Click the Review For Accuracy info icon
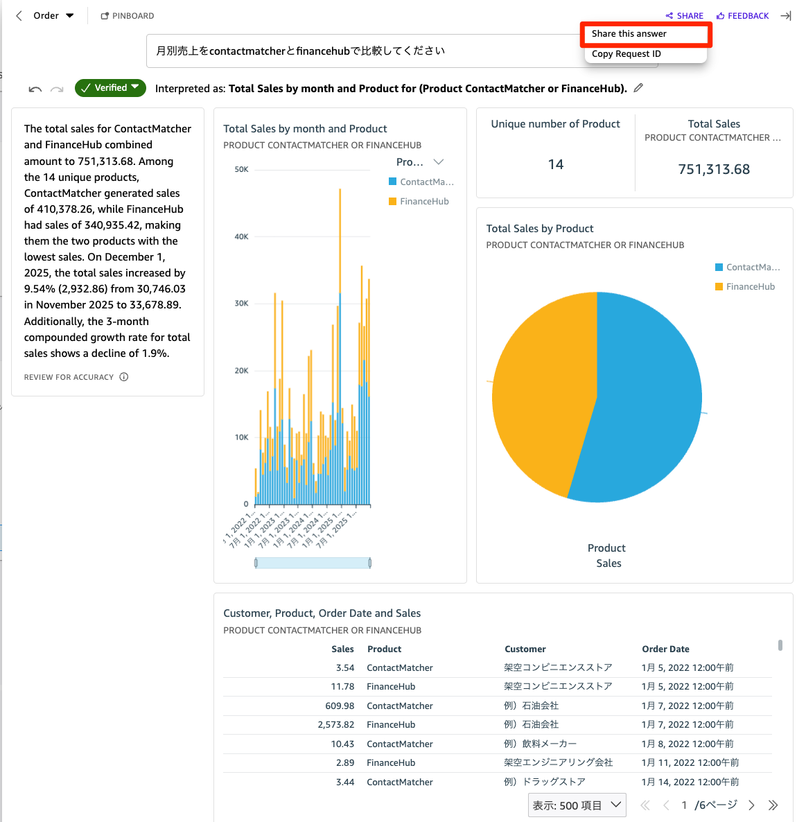797x822 pixels. [123, 377]
